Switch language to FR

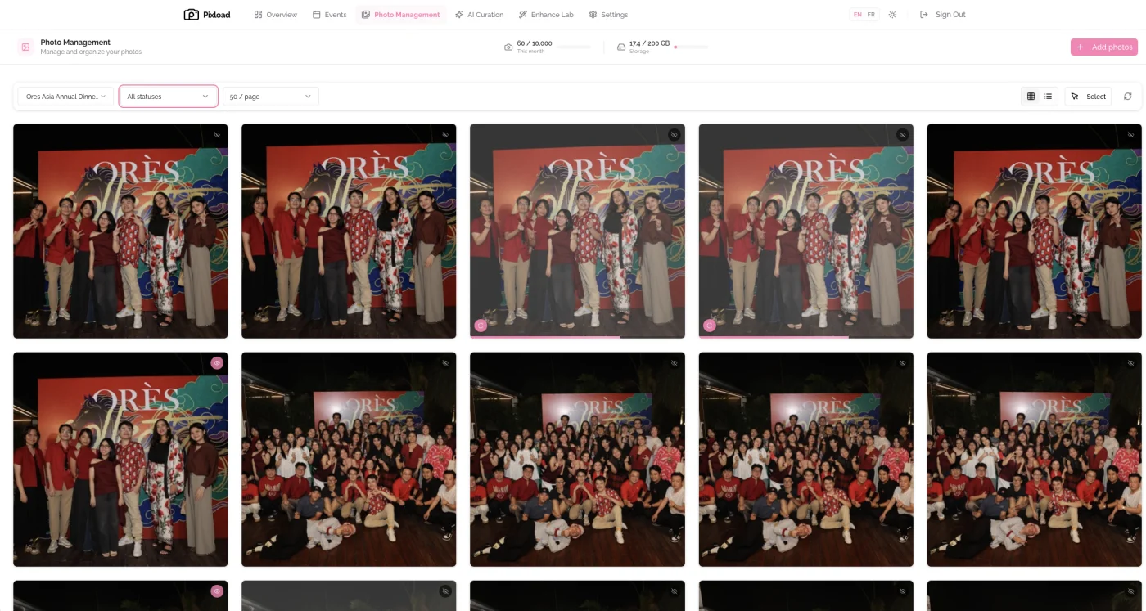pos(871,15)
